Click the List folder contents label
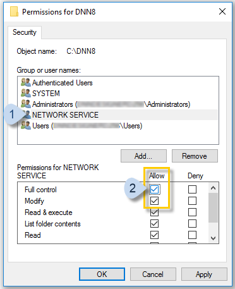This screenshot has width=235, height=289. 52,224
